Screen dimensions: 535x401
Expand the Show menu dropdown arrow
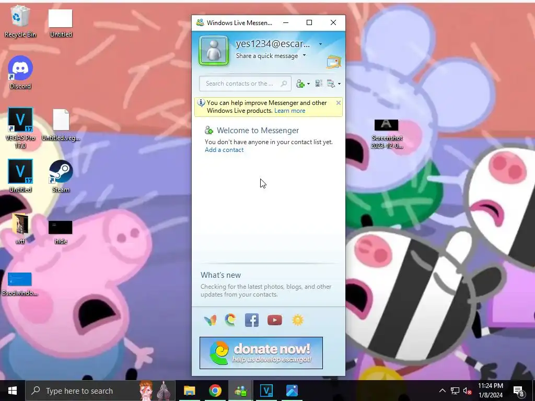click(339, 84)
